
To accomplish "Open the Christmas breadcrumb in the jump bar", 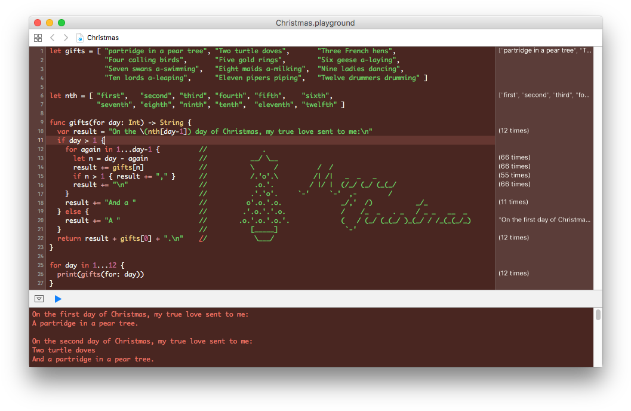I will pyautogui.click(x=103, y=38).
